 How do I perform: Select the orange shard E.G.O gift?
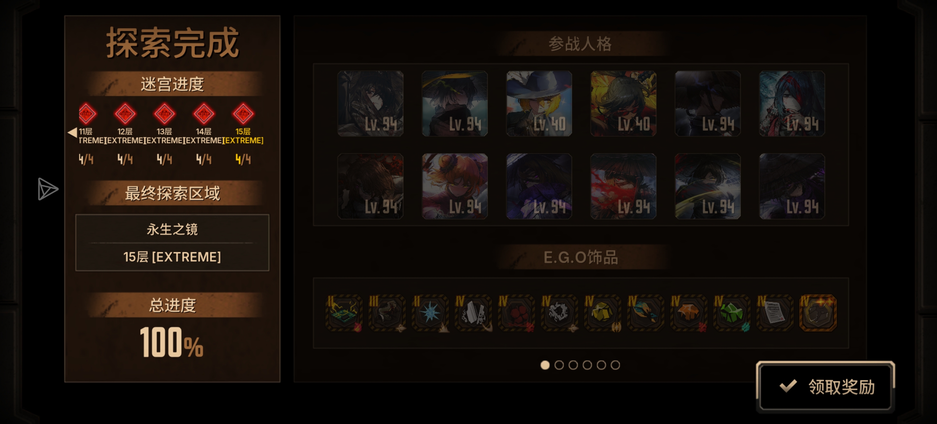(689, 313)
